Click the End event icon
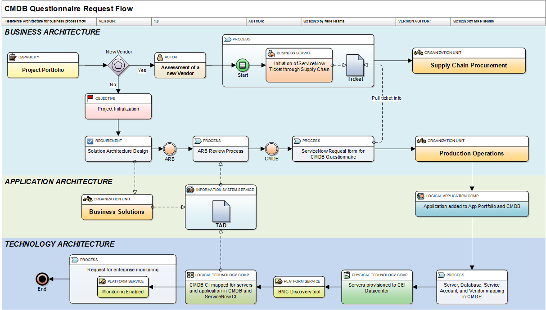 click(x=42, y=279)
